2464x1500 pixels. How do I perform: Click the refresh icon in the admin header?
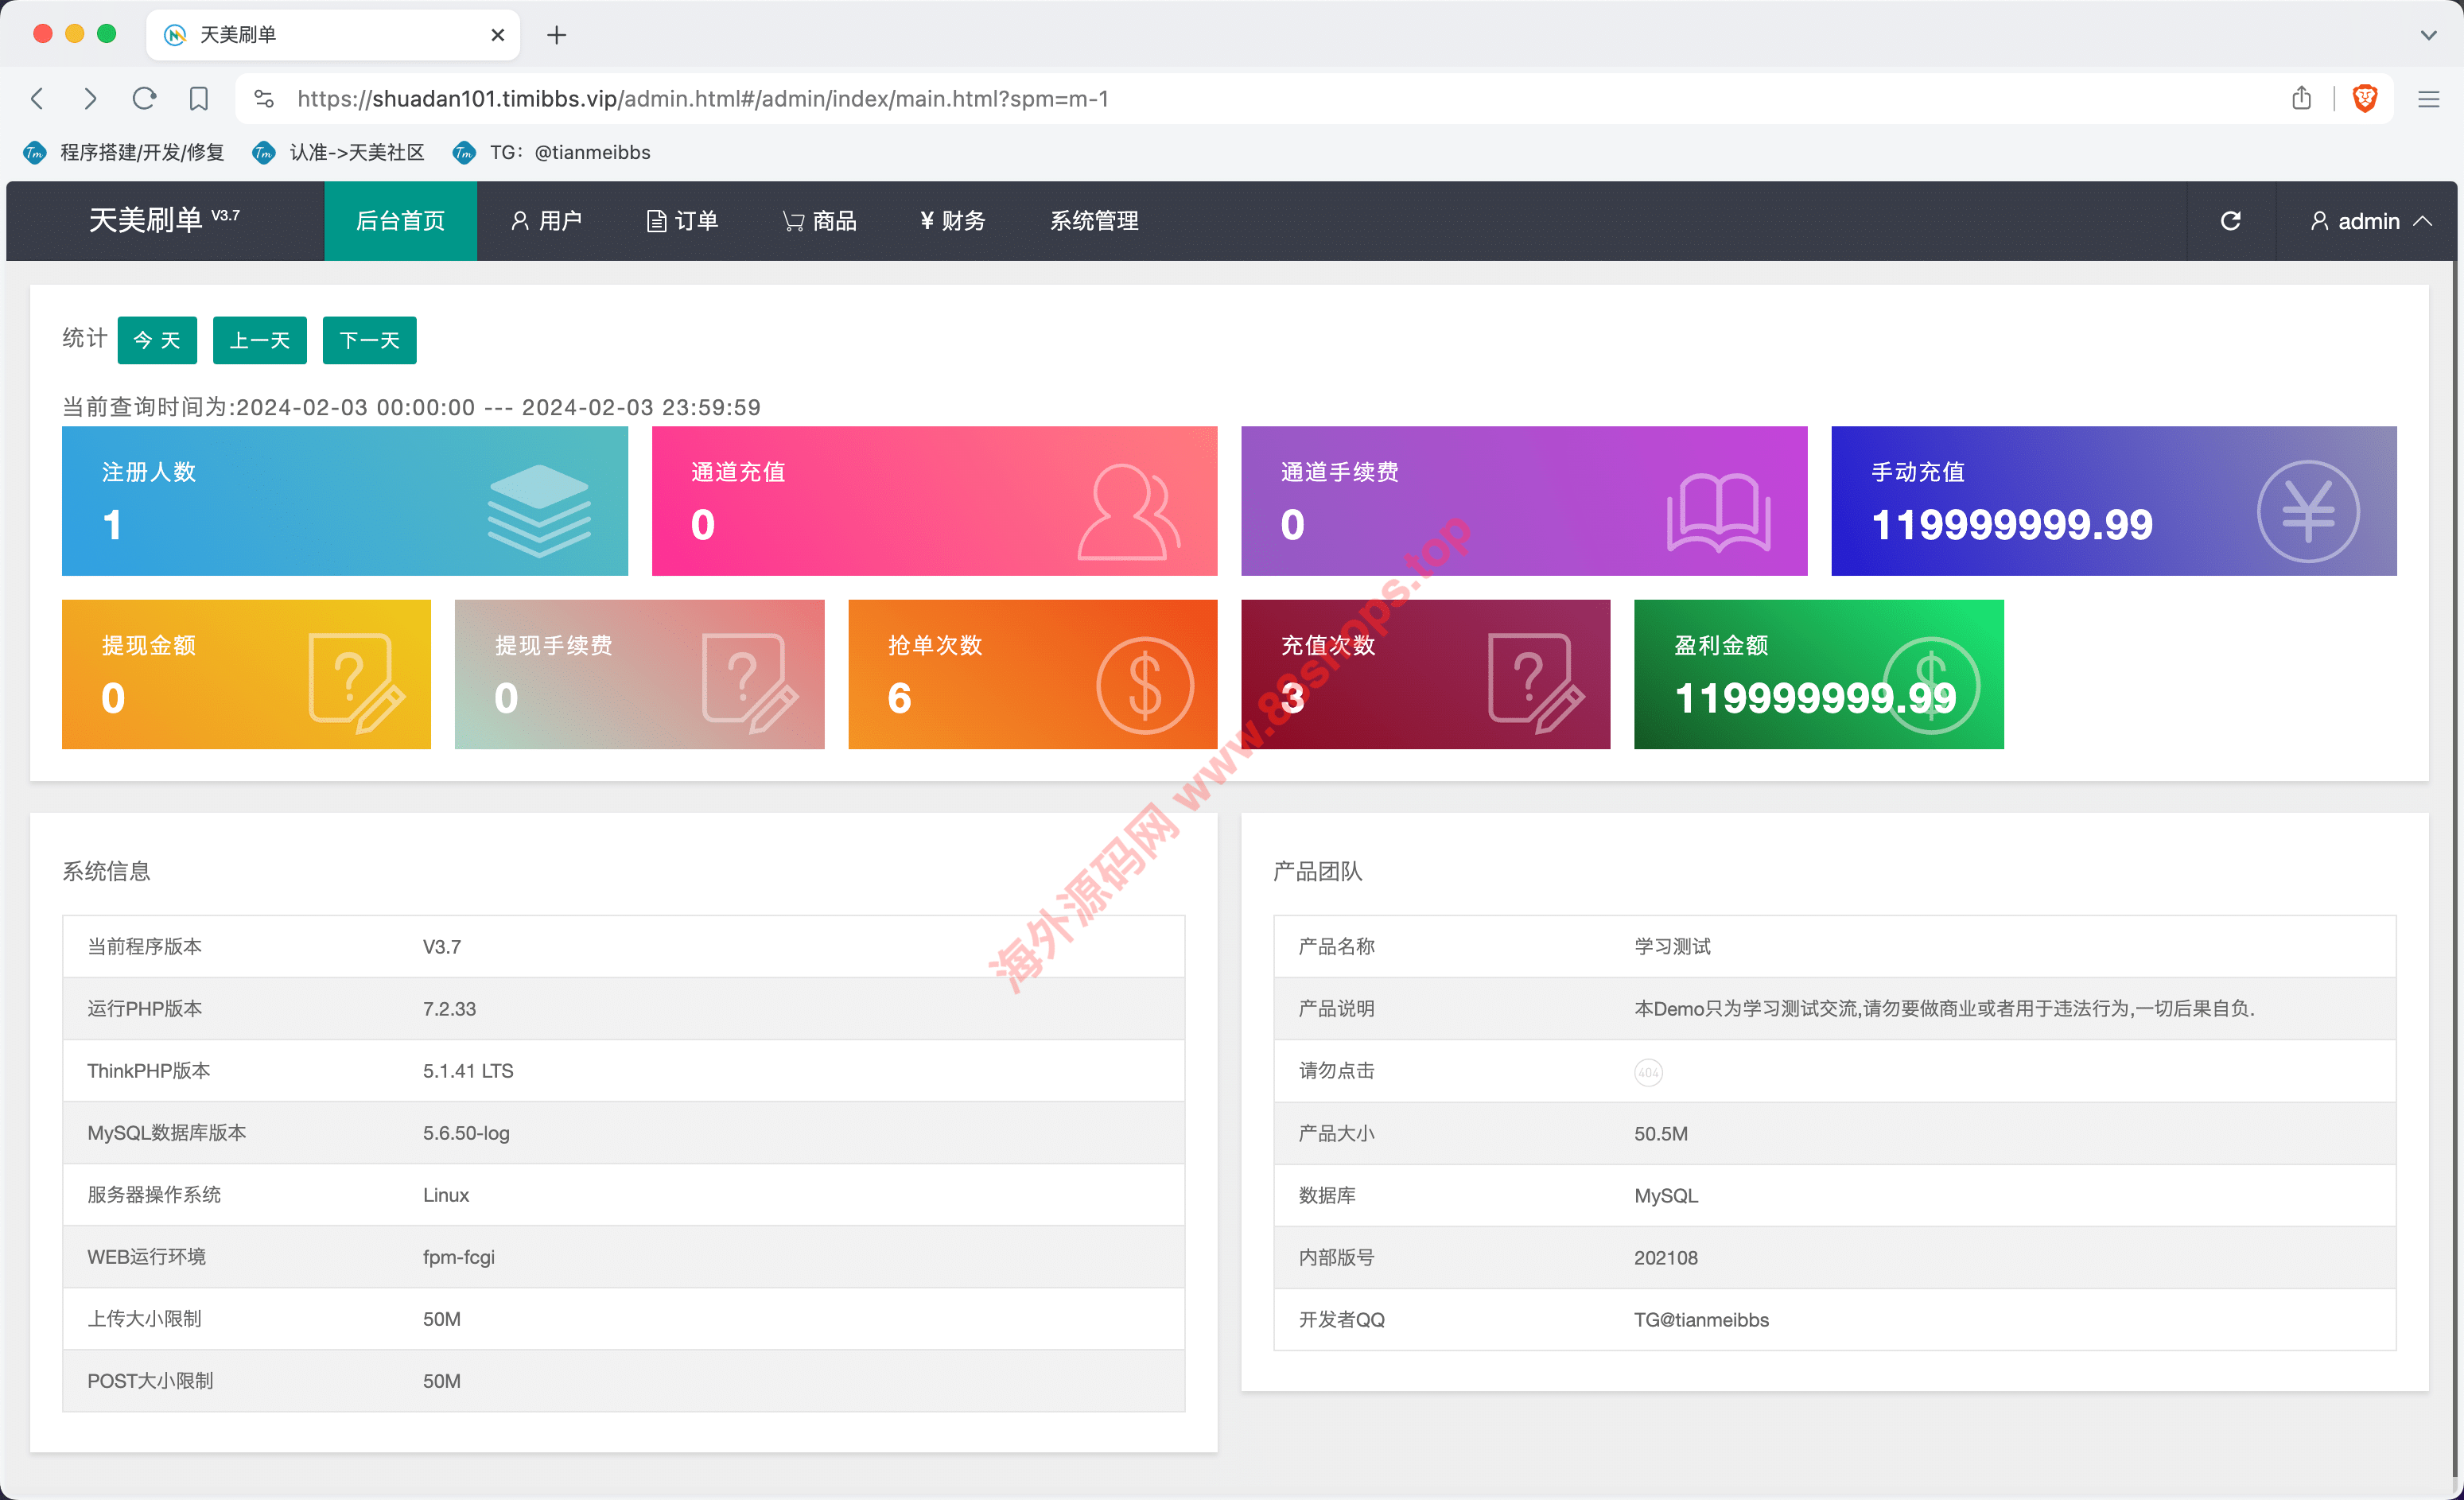(2230, 221)
